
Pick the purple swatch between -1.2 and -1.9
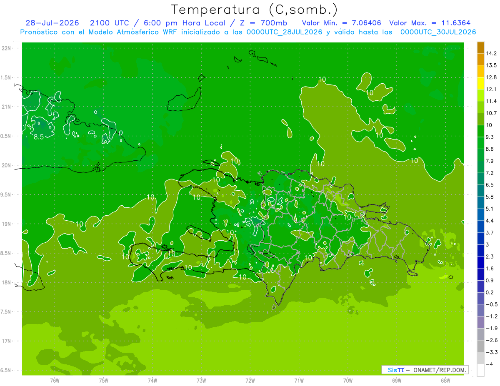[x=480, y=322]
